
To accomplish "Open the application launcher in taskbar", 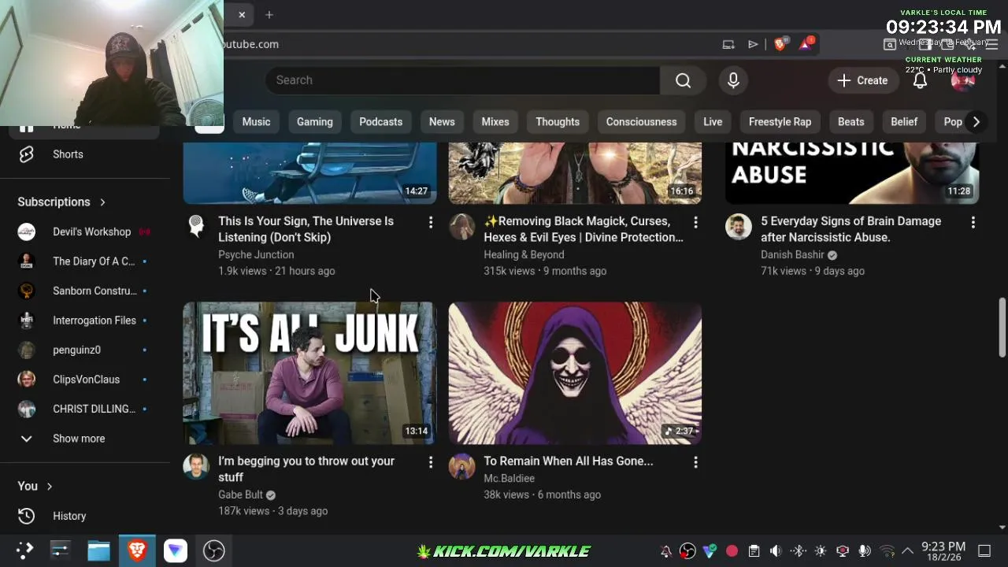I will pos(24,550).
